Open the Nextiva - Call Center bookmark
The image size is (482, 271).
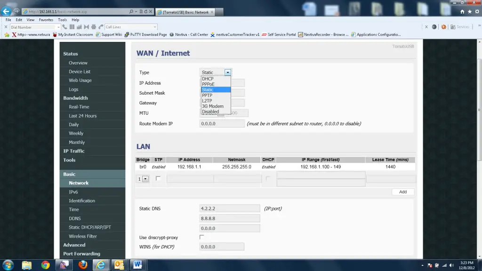(189, 35)
